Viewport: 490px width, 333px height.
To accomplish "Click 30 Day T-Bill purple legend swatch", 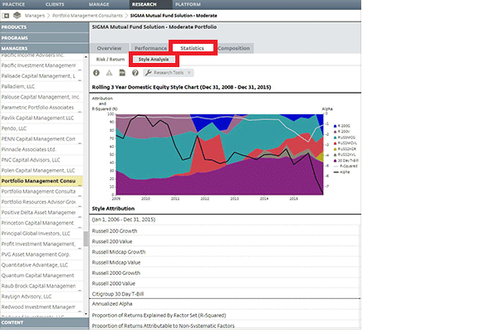I will click(x=335, y=161).
